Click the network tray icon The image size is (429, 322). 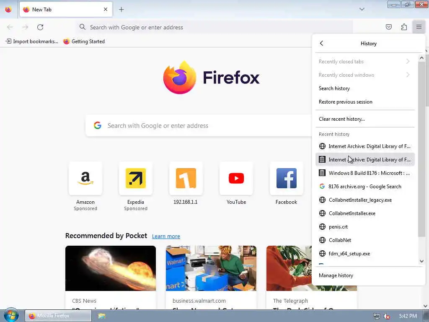[x=377, y=316]
